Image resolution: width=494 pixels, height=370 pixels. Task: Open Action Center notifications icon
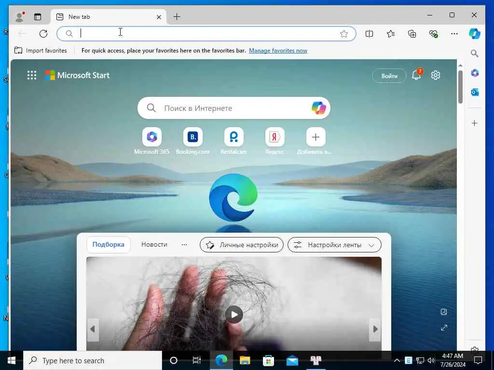[478, 360]
